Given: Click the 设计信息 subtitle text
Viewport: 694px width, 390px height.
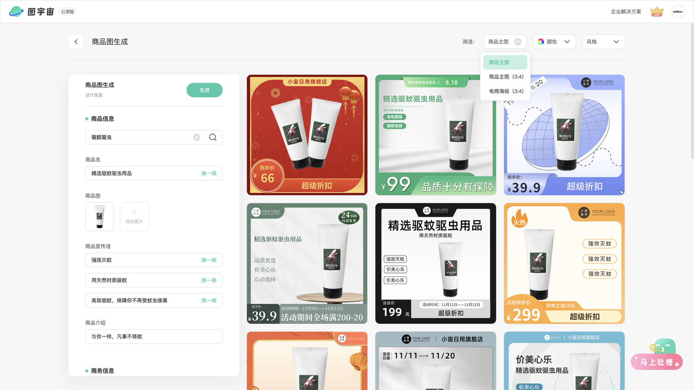Looking at the screenshot, I should 94,95.
